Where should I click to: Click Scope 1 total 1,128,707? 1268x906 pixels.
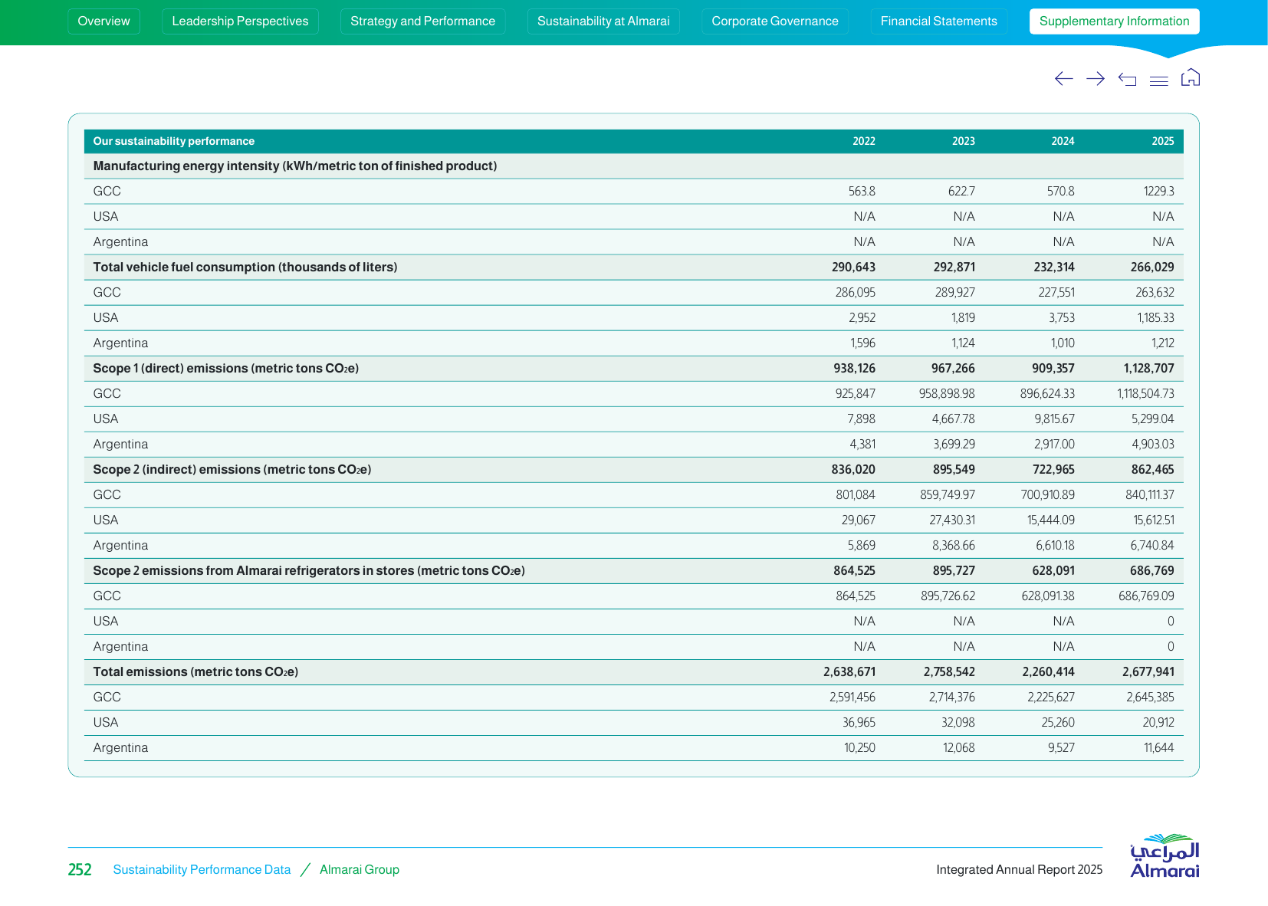(x=1148, y=368)
